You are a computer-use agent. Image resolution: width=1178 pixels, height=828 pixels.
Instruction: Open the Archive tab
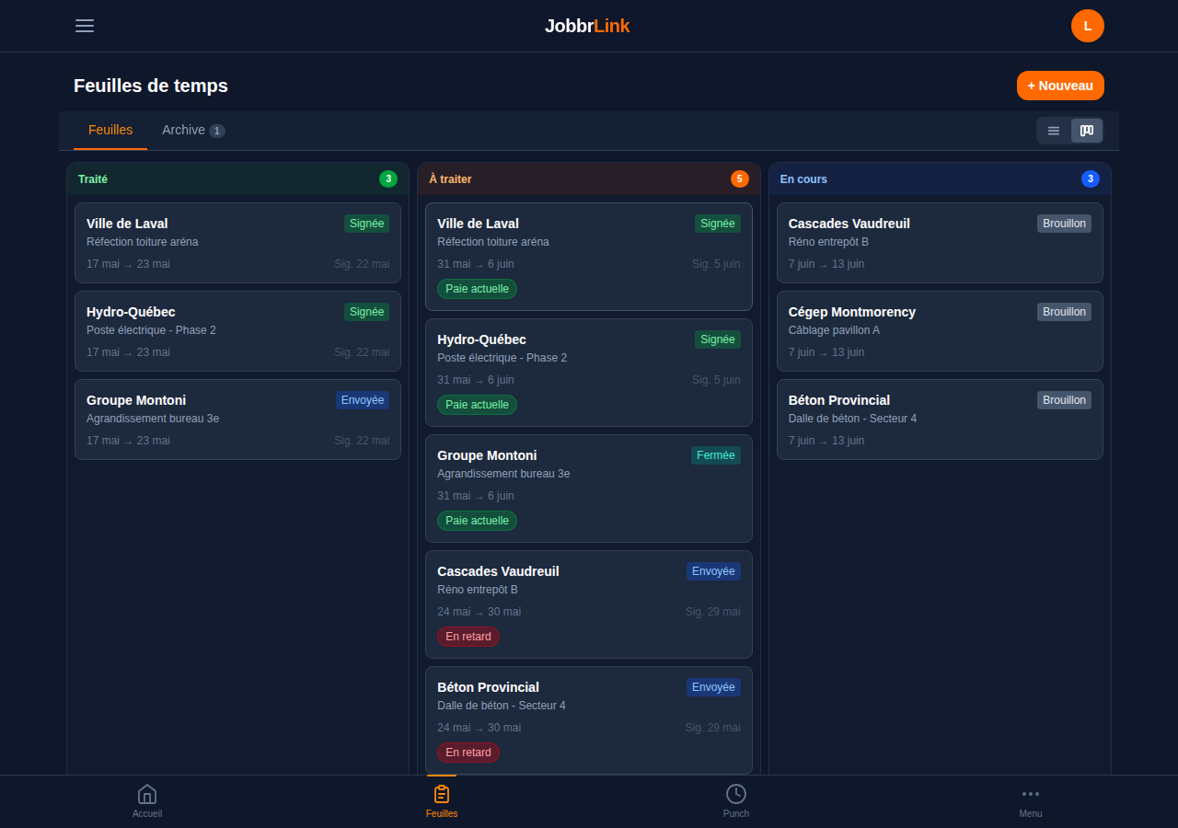coord(193,130)
